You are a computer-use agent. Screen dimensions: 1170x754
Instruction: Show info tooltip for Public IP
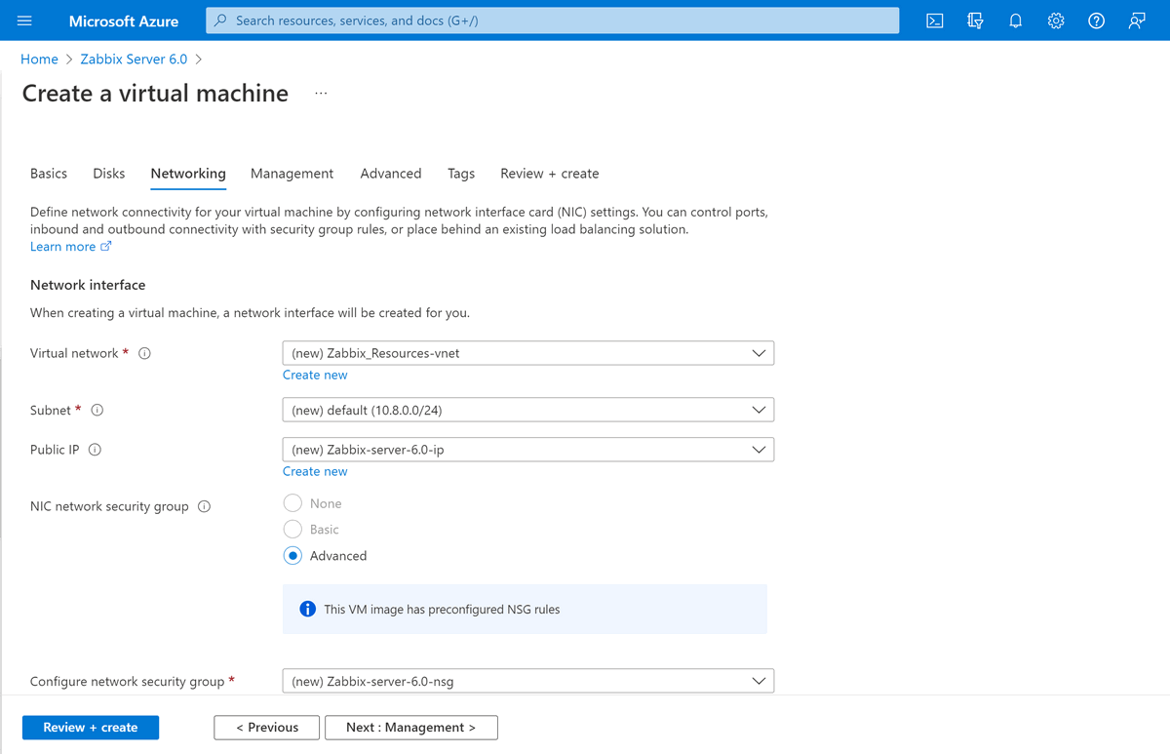pyautogui.click(x=95, y=450)
